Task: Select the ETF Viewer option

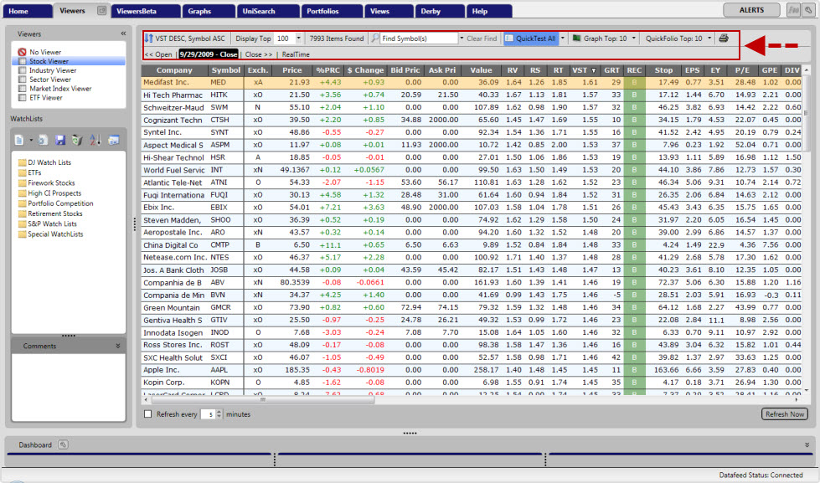Action: pos(45,97)
